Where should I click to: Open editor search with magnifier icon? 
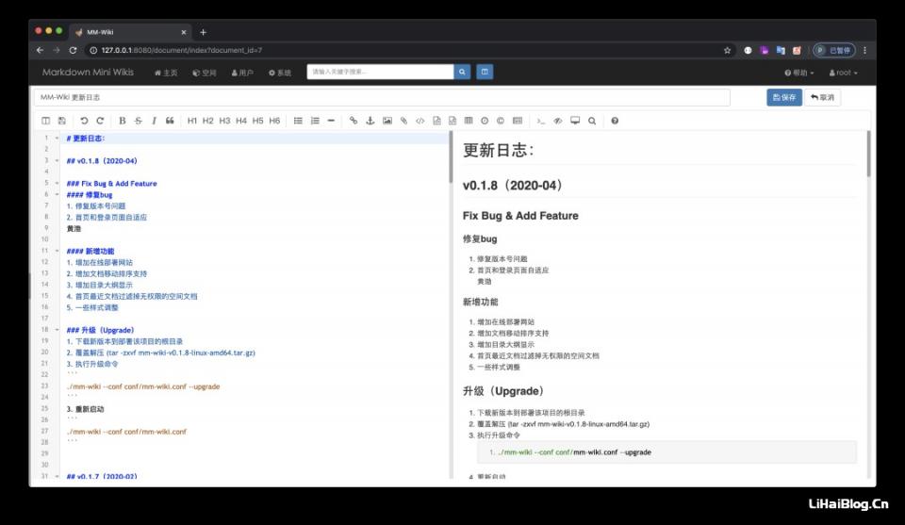pos(592,121)
